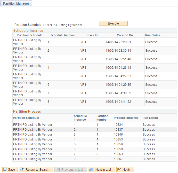The width and height of the screenshot is (178, 173).
Task: Click the User ID column header
Action: [92, 35]
